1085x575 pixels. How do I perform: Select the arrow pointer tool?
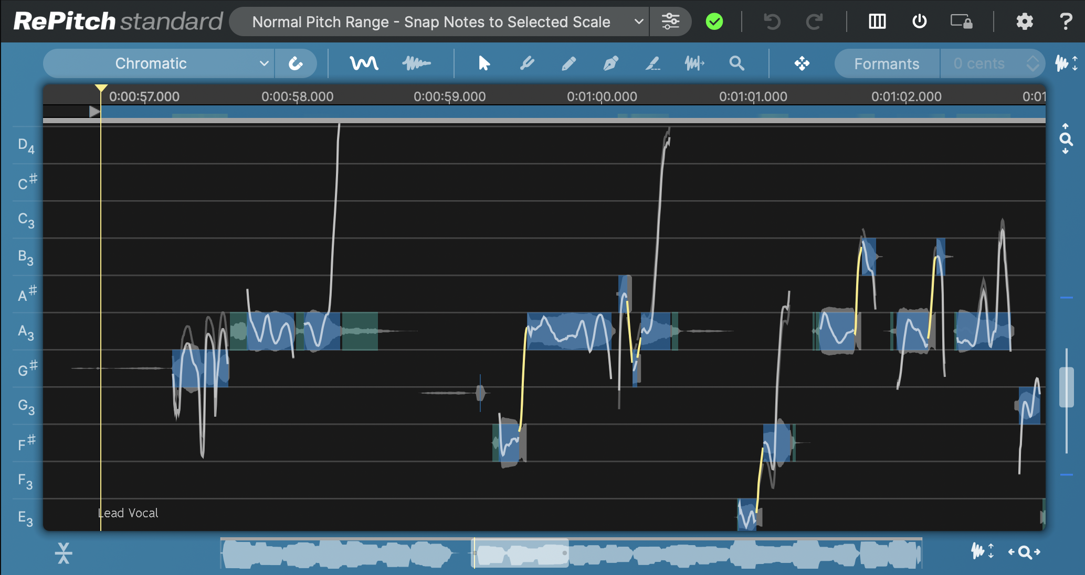(x=484, y=63)
